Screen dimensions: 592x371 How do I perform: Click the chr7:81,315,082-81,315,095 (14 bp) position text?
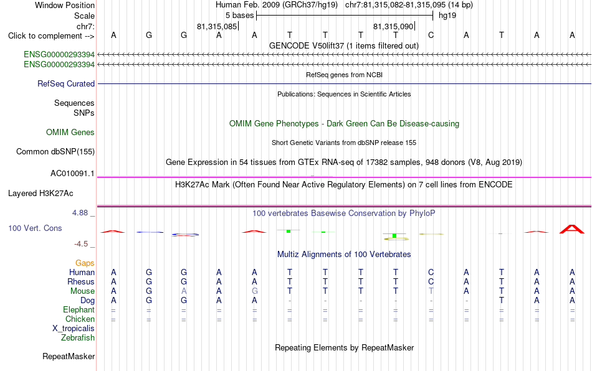[x=409, y=5]
